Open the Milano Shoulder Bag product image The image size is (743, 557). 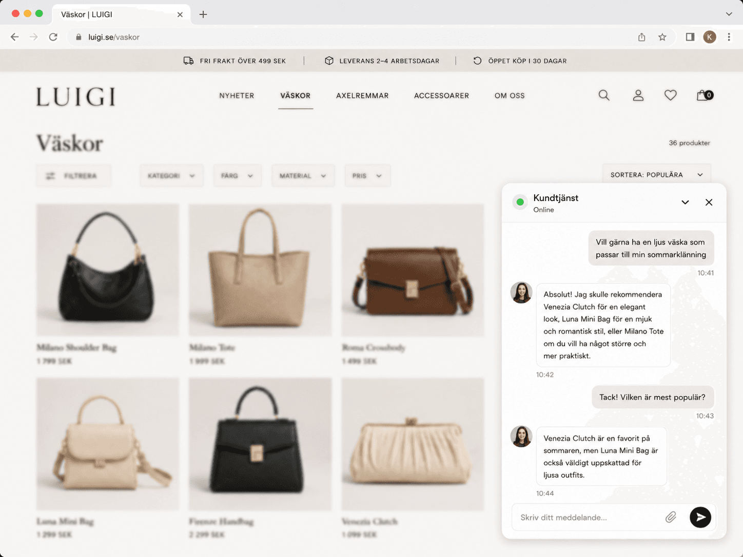click(x=108, y=270)
